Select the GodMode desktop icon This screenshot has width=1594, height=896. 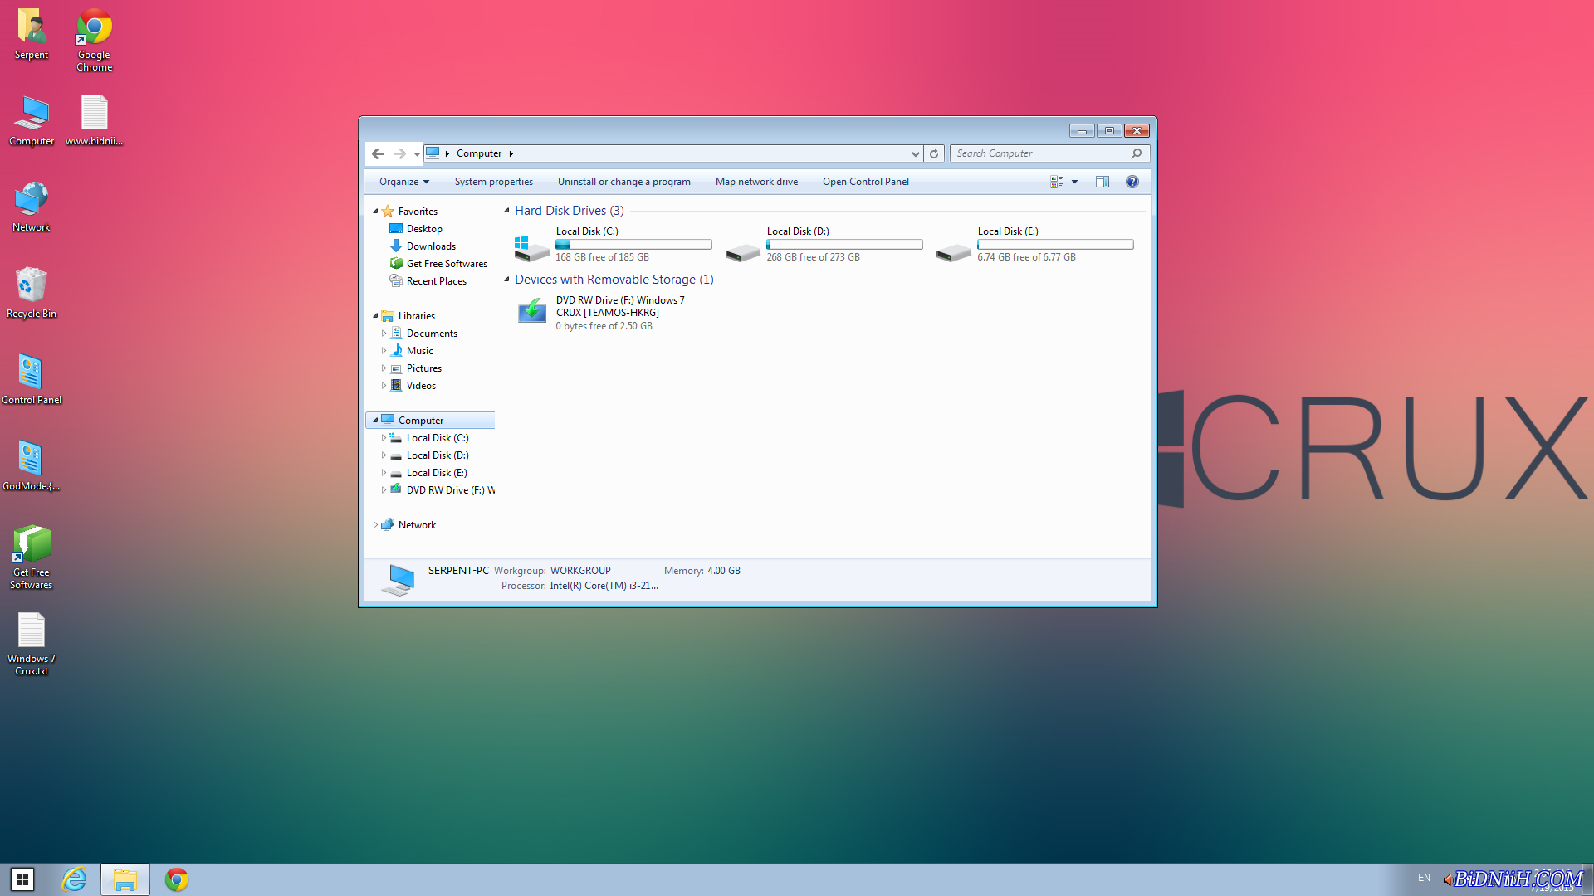[32, 465]
